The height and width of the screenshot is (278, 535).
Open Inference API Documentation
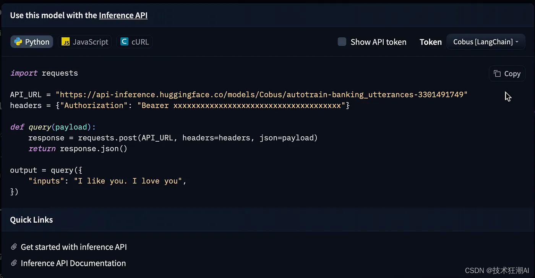point(73,263)
